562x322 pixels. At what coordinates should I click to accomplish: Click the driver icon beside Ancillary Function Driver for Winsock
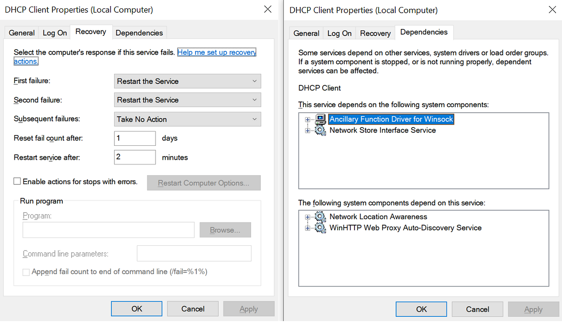click(320, 119)
